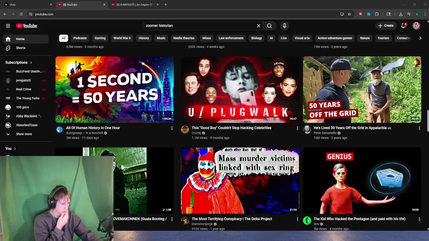
Task: Open The Most Terrifying Conspiracy title link
Action: tap(232, 219)
